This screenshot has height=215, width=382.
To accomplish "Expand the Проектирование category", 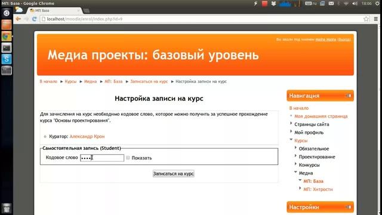I will (296, 156).
